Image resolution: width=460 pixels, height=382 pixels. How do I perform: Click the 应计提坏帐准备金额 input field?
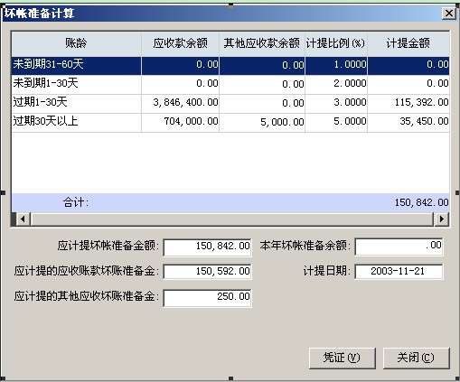207,247
